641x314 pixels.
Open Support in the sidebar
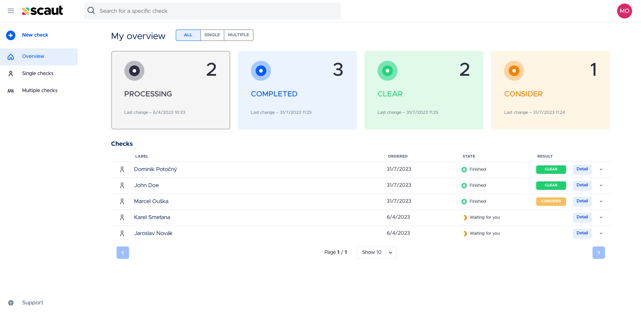[x=32, y=303]
